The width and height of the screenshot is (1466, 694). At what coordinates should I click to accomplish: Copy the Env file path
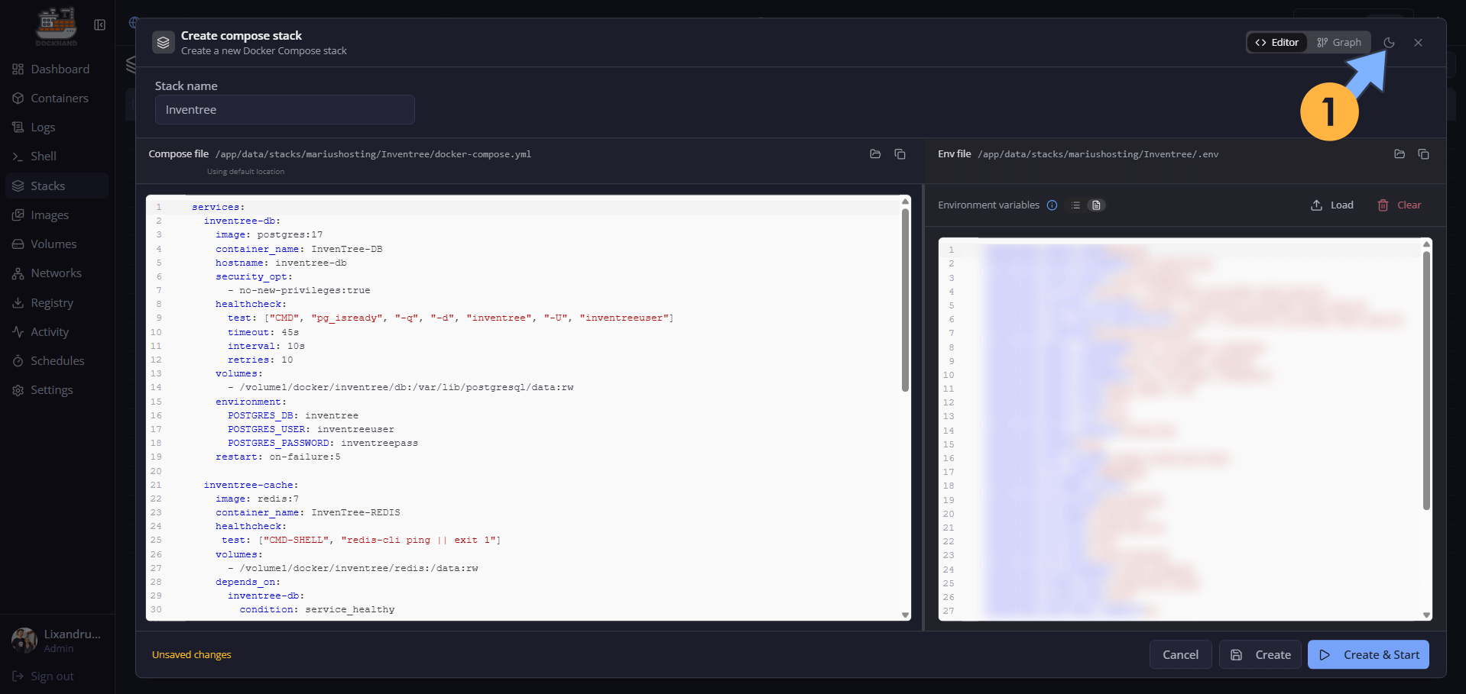coord(1423,154)
